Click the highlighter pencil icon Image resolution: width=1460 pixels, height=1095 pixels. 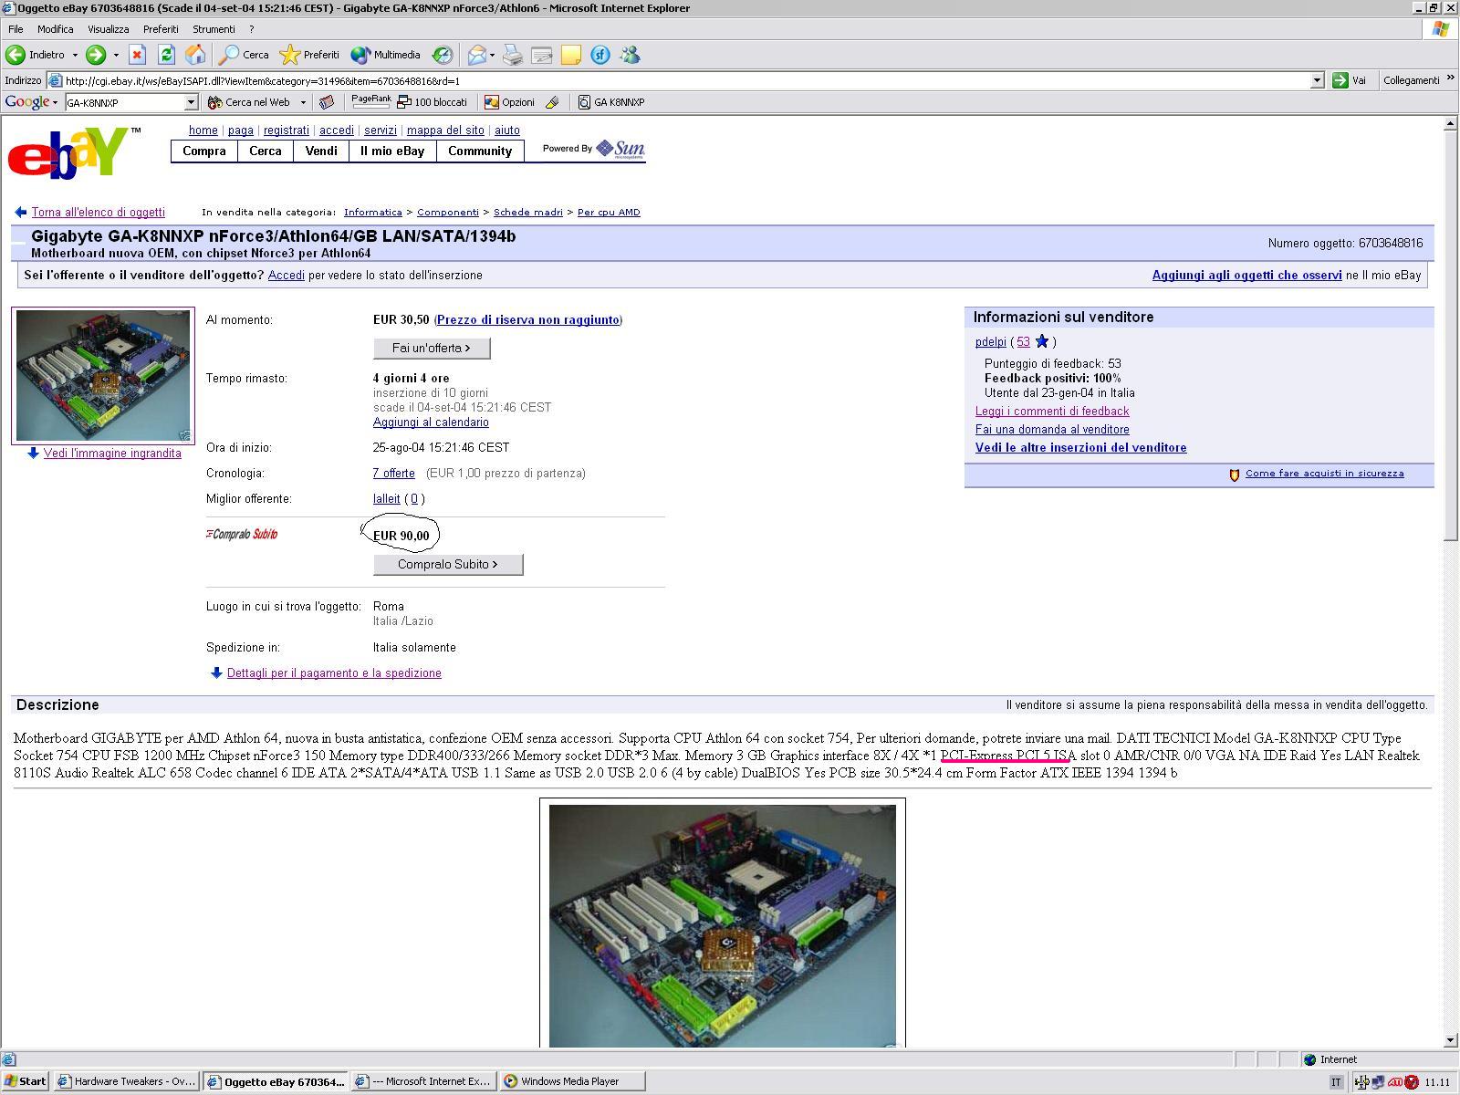pyautogui.click(x=552, y=102)
